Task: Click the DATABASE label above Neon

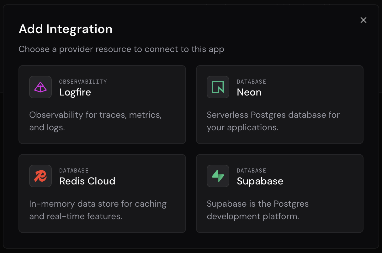Action: point(252,82)
